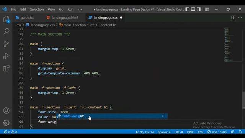This screenshot has height=138, width=245.
Task: Click on 'margin-top: 1.2rem;' code line
Action: coord(57,93)
